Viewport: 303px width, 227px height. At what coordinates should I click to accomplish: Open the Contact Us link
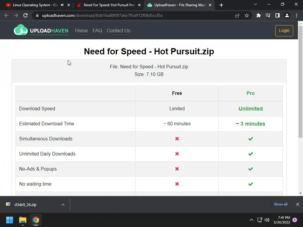tap(118, 30)
